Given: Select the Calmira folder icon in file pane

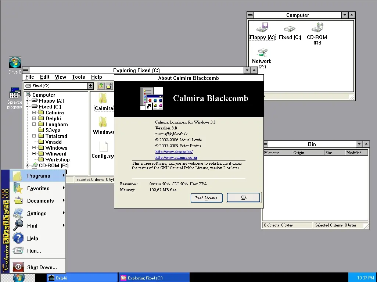Looking at the screenshot, I should pyautogui.click(x=103, y=98).
